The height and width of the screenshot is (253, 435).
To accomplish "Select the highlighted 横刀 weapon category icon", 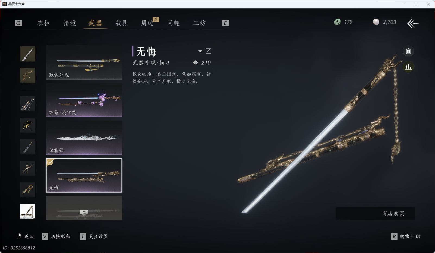I will click(28, 211).
